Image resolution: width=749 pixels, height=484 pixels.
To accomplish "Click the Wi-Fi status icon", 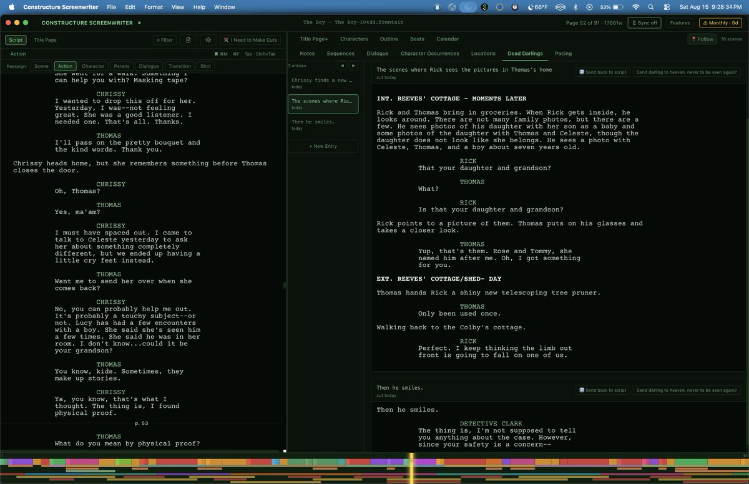I will (x=635, y=7).
